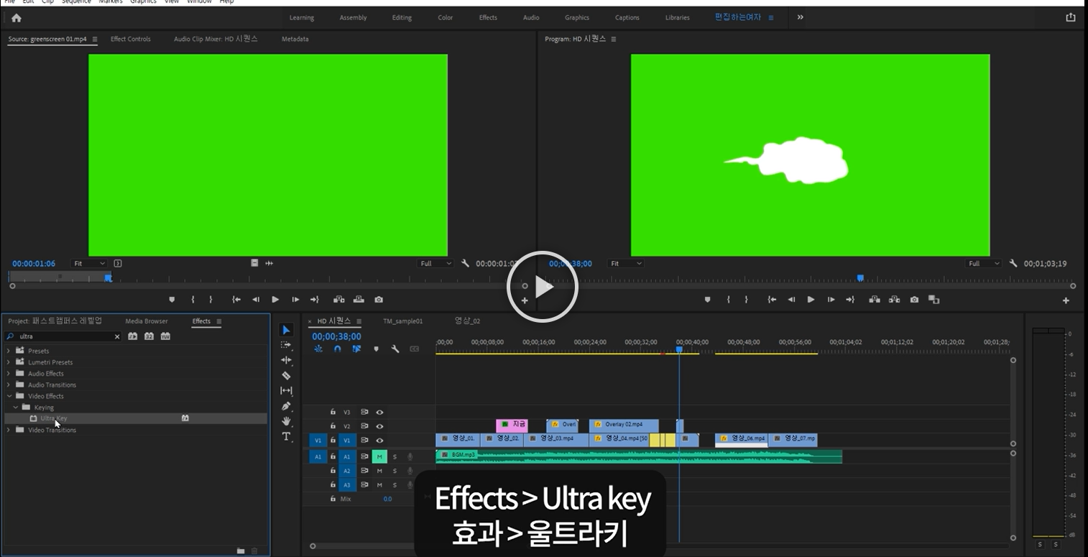This screenshot has height=557, width=1088.
Task: Click Drag Audio Only waveform icon
Action: [269, 264]
